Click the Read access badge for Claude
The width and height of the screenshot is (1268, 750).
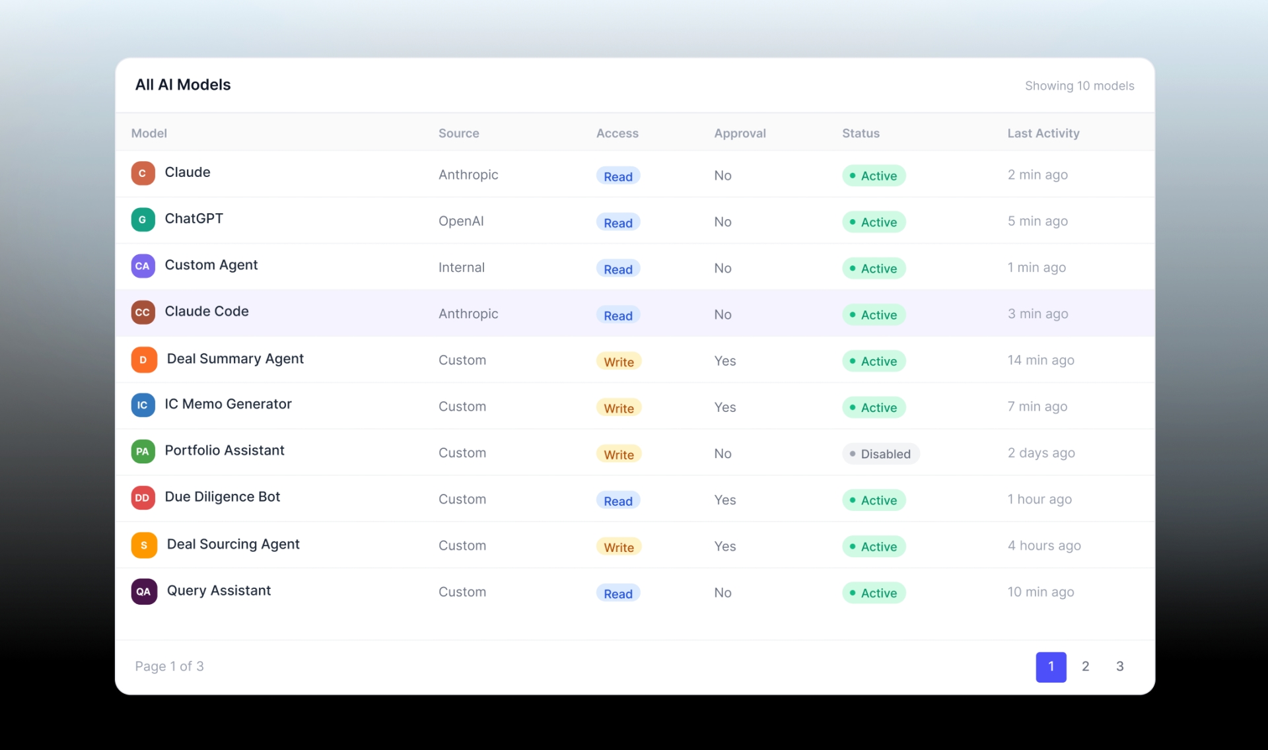(618, 176)
